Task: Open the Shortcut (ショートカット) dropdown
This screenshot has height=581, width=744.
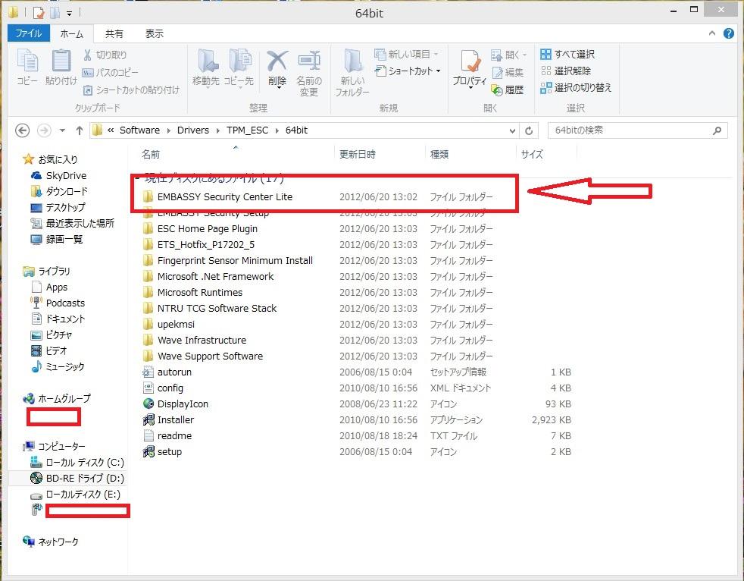Action: (408, 71)
